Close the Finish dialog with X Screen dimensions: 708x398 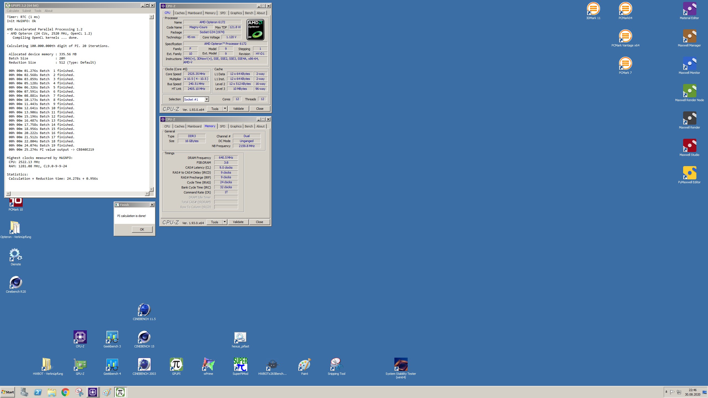coord(152,205)
